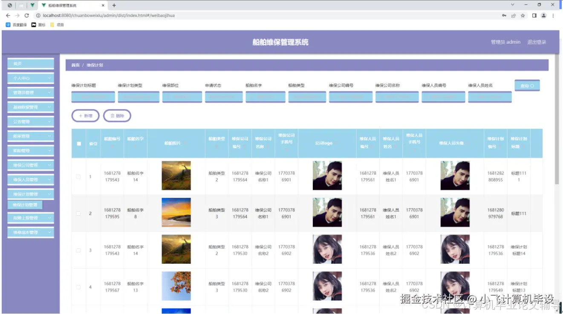
Task: Expand the 管理员管理 sidebar menu
Action: [x=31, y=92]
